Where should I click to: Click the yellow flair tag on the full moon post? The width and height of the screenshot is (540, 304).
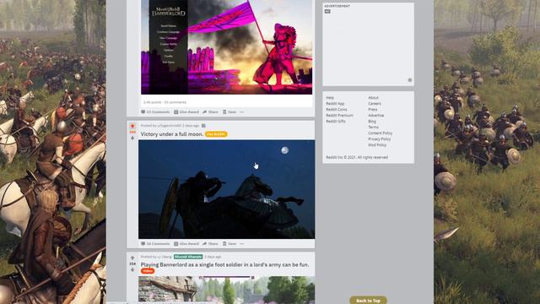(x=216, y=134)
